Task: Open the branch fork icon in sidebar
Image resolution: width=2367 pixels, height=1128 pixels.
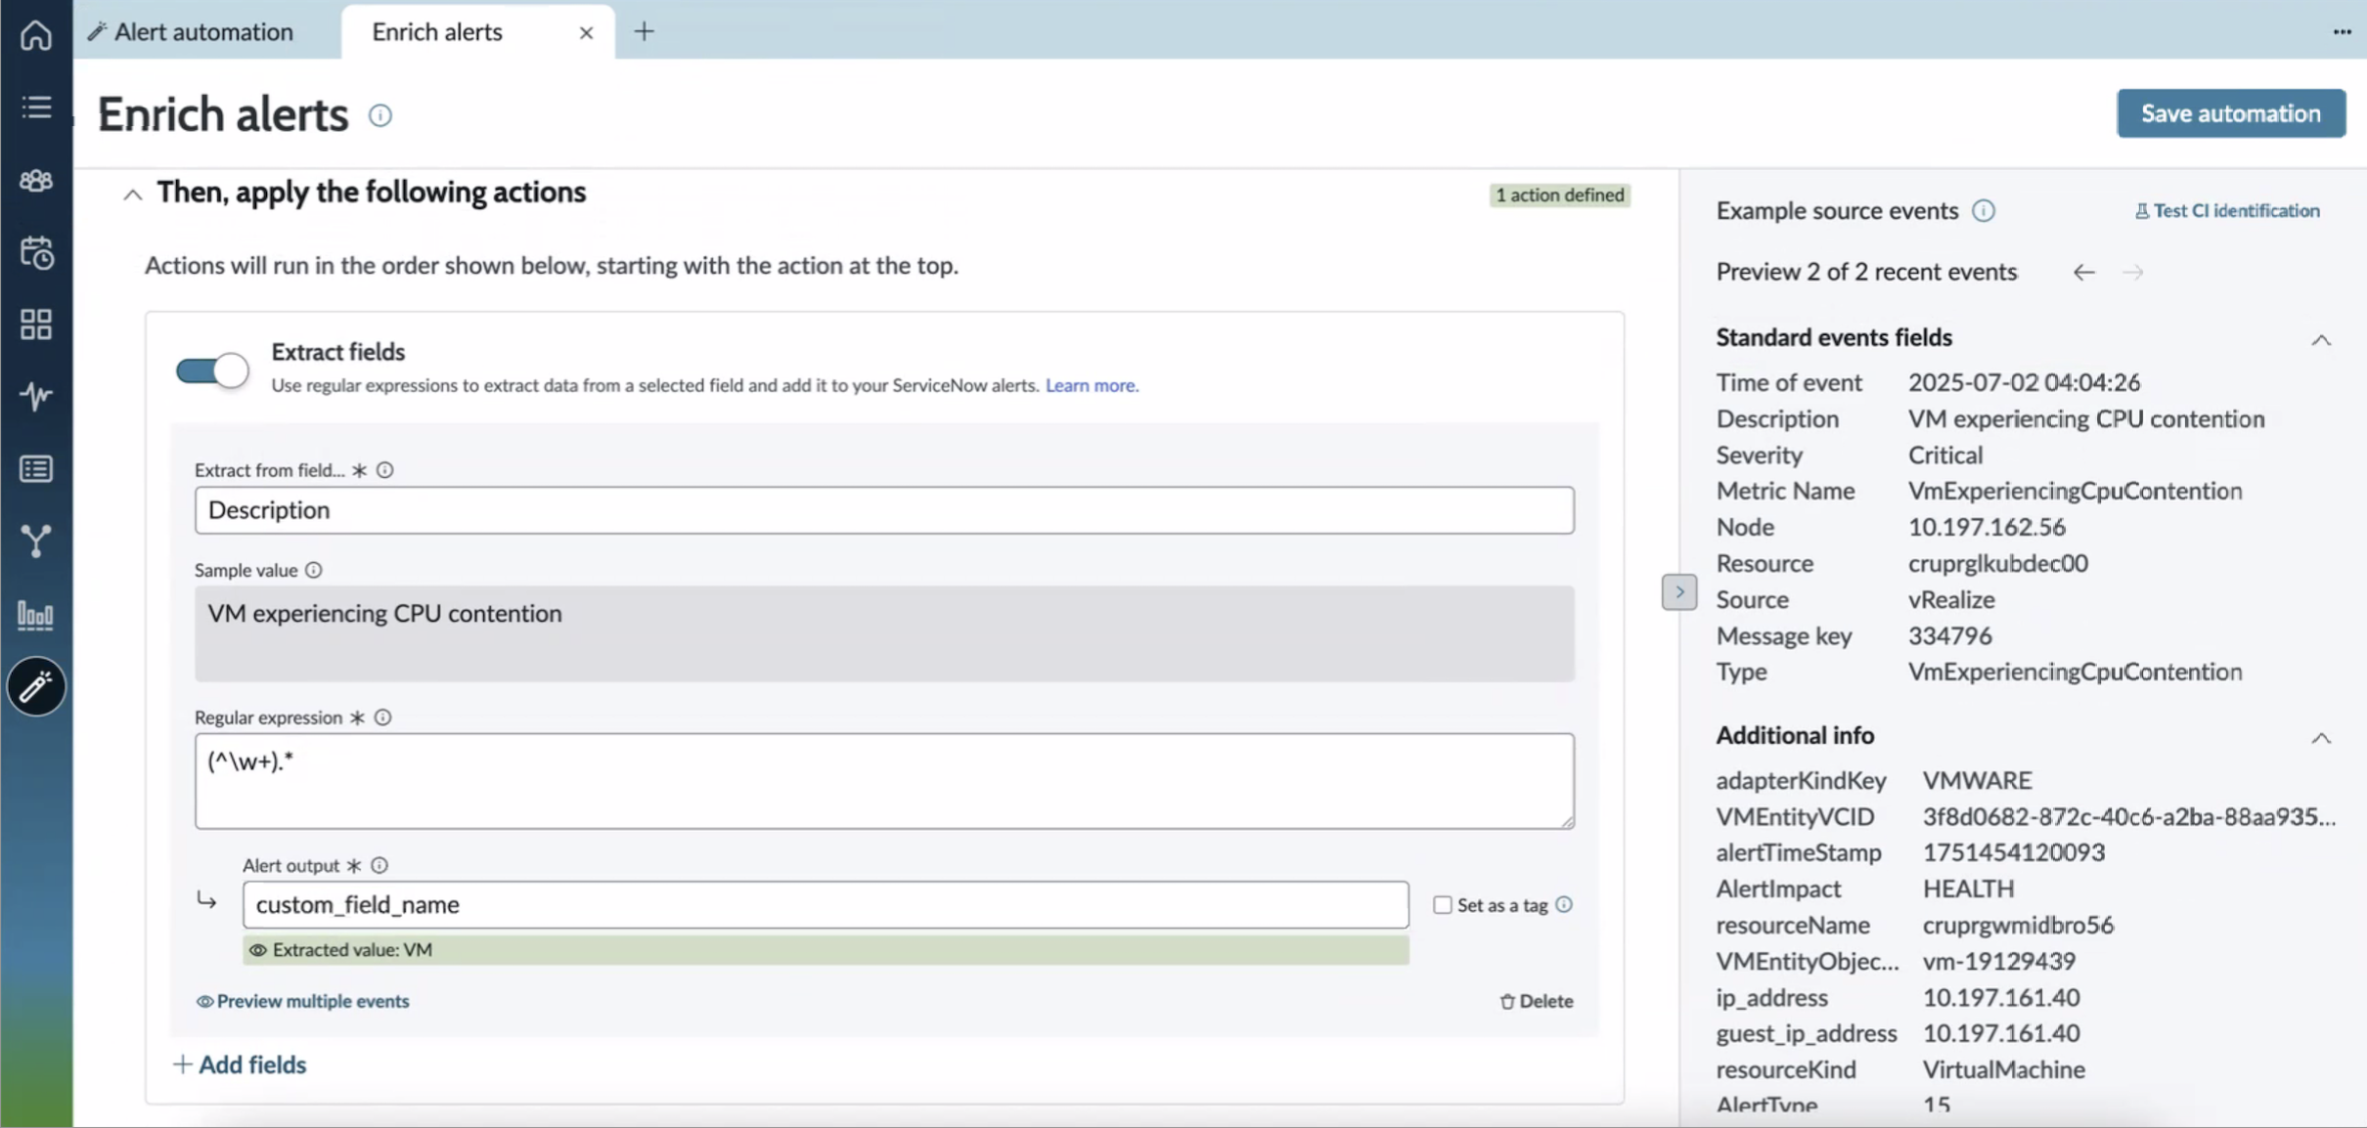Action: click(x=36, y=541)
